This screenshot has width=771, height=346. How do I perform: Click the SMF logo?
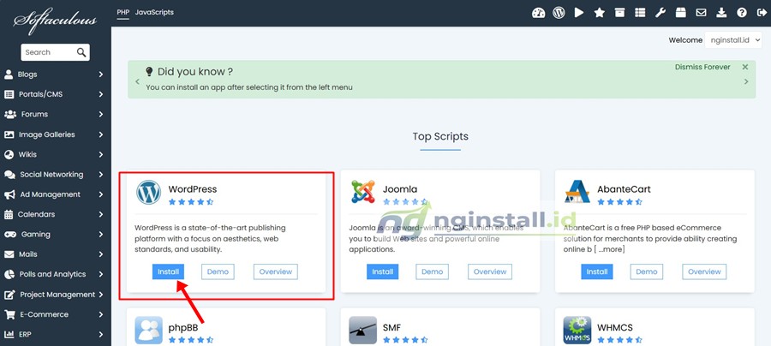363,331
